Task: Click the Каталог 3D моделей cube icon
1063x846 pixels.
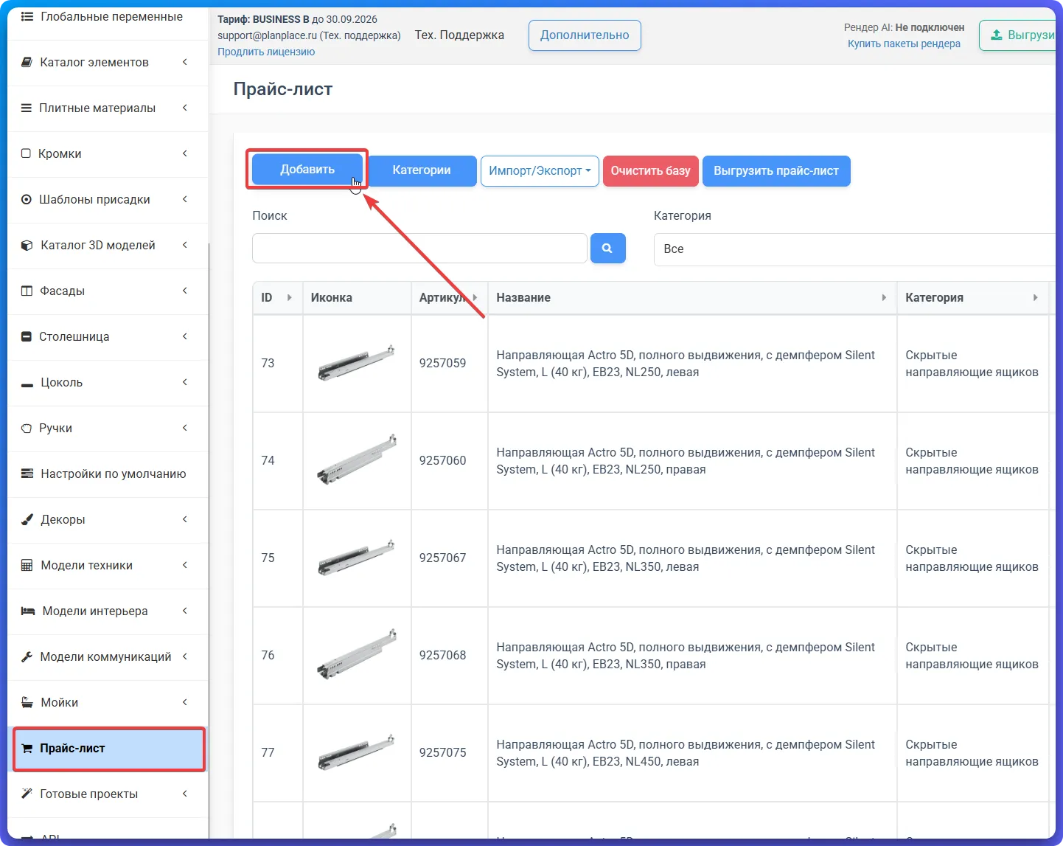Action: pyautogui.click(x=27, y=245)
